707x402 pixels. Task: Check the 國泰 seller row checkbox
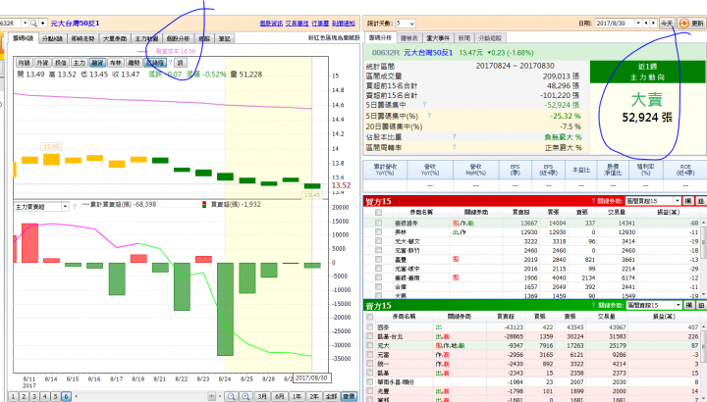coord(370,327)
